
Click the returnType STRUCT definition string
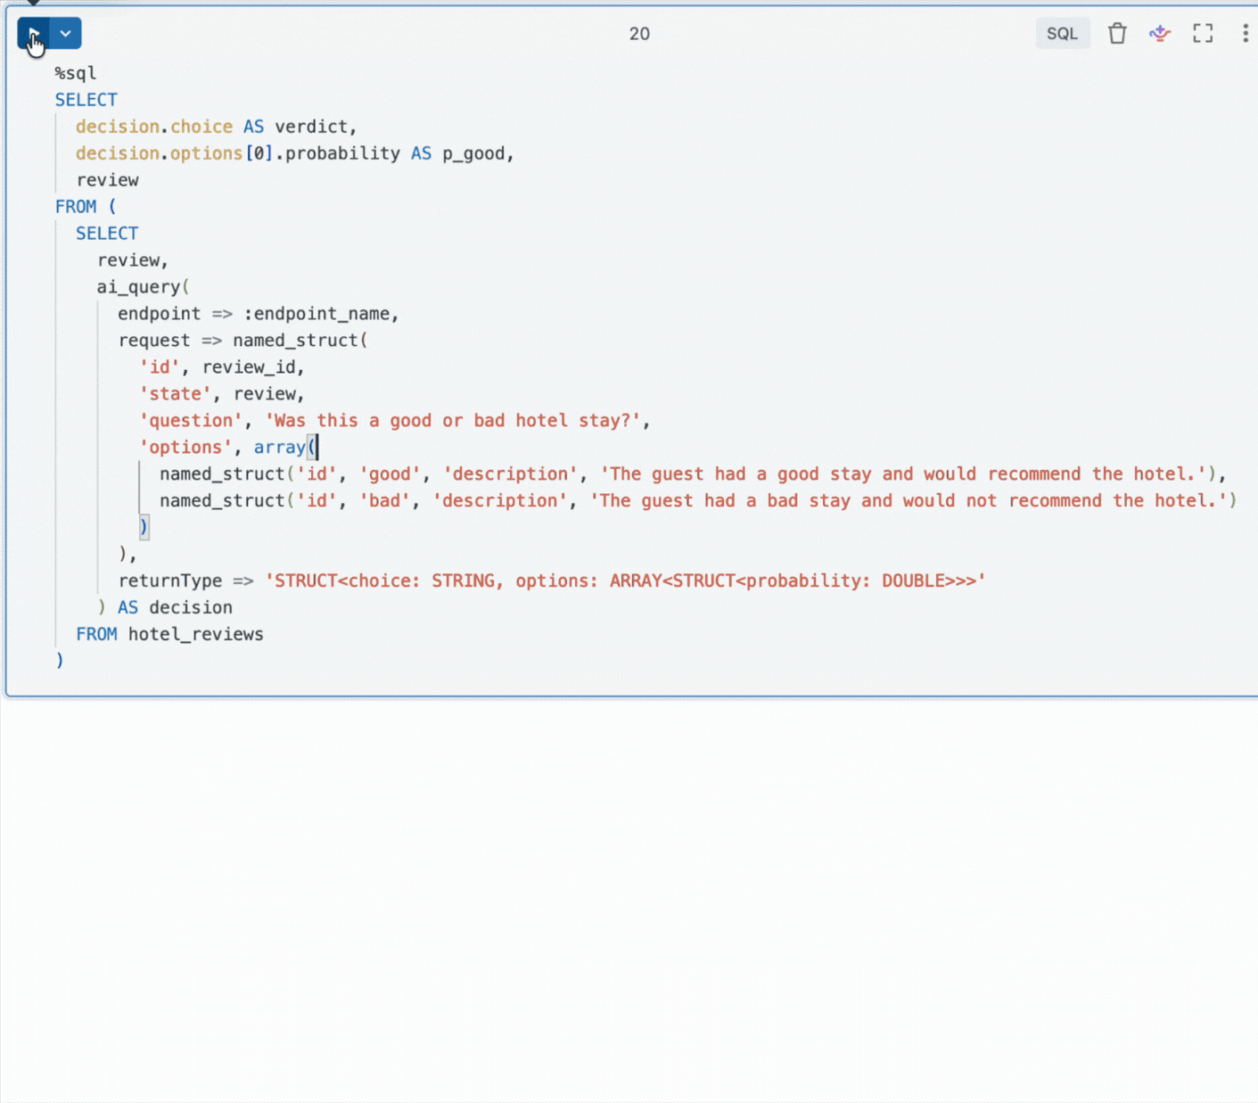coord(626,581)
